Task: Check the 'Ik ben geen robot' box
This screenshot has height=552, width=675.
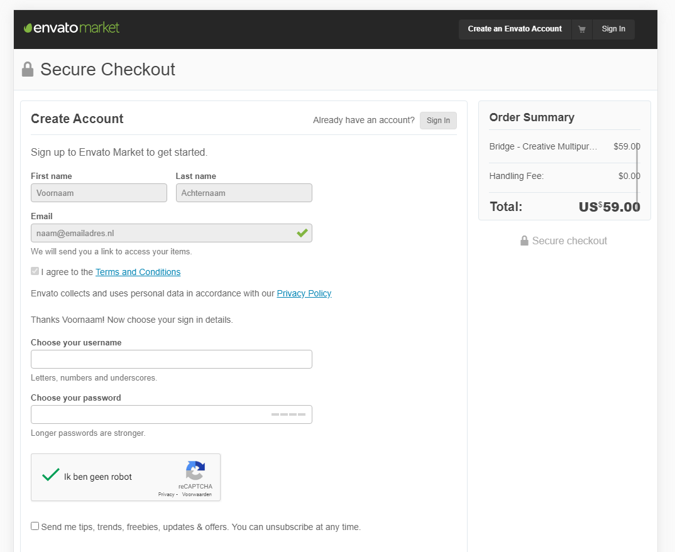Action: coord(51,476)
